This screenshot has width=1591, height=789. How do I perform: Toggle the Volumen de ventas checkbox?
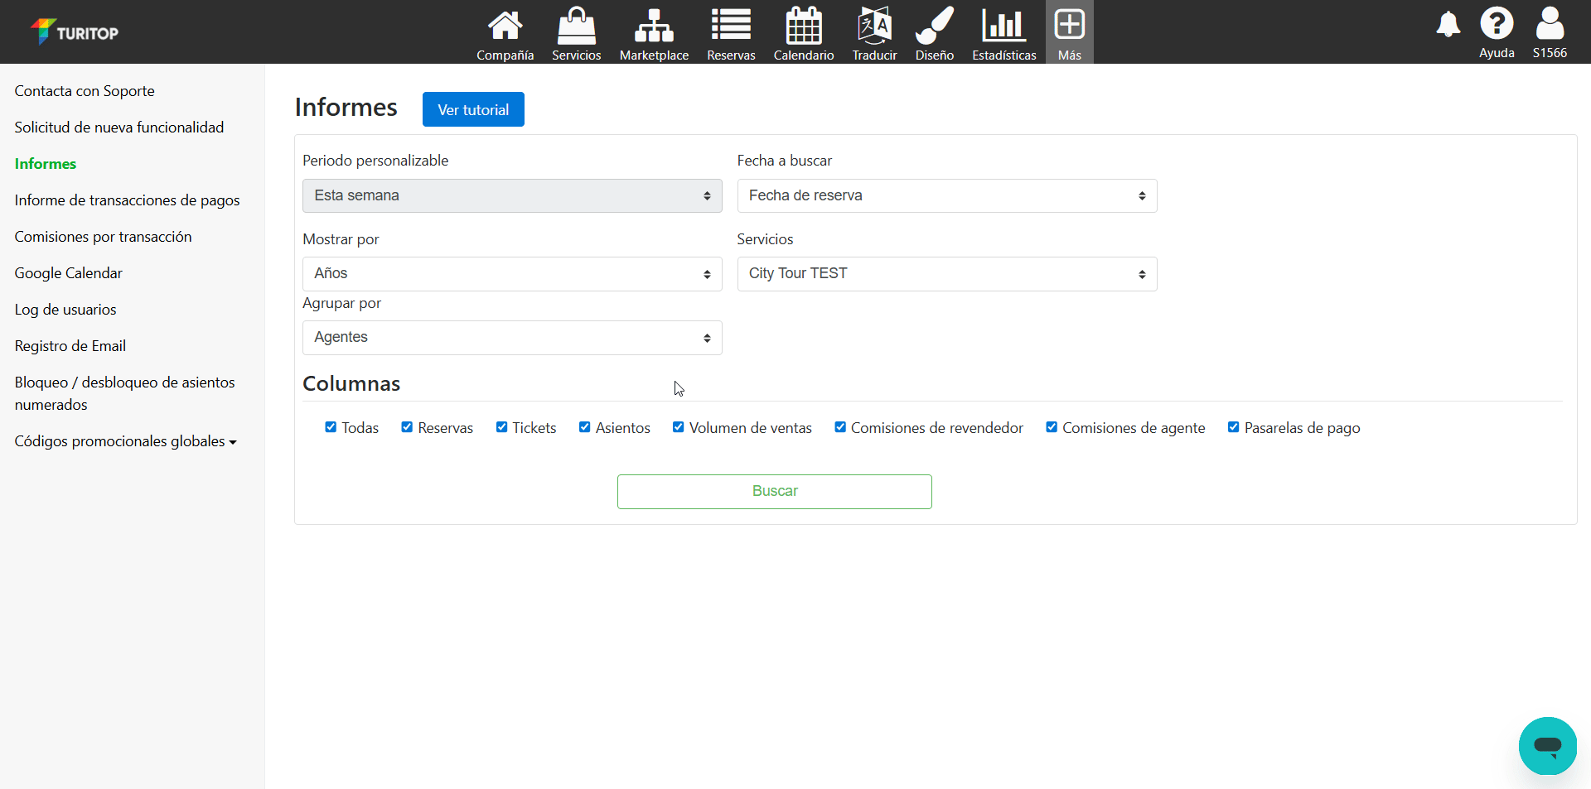click(679, 427)
